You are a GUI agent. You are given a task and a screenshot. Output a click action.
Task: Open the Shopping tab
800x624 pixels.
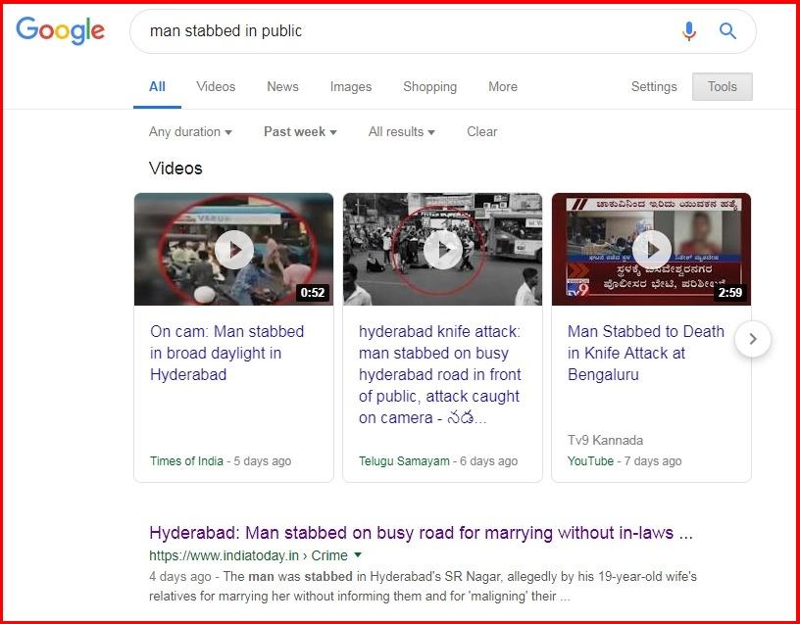pos(430,86)
